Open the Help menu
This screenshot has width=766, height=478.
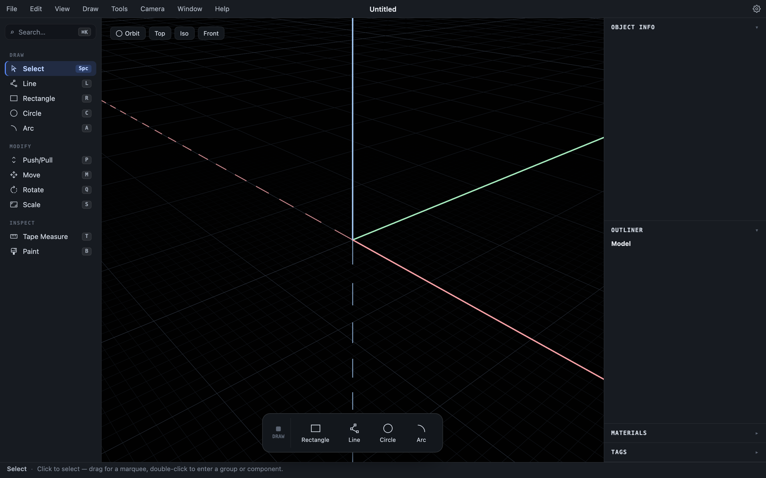click(222, 9)
